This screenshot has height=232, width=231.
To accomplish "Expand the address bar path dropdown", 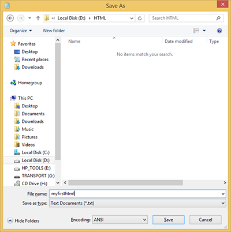I will tap(132, 18).
